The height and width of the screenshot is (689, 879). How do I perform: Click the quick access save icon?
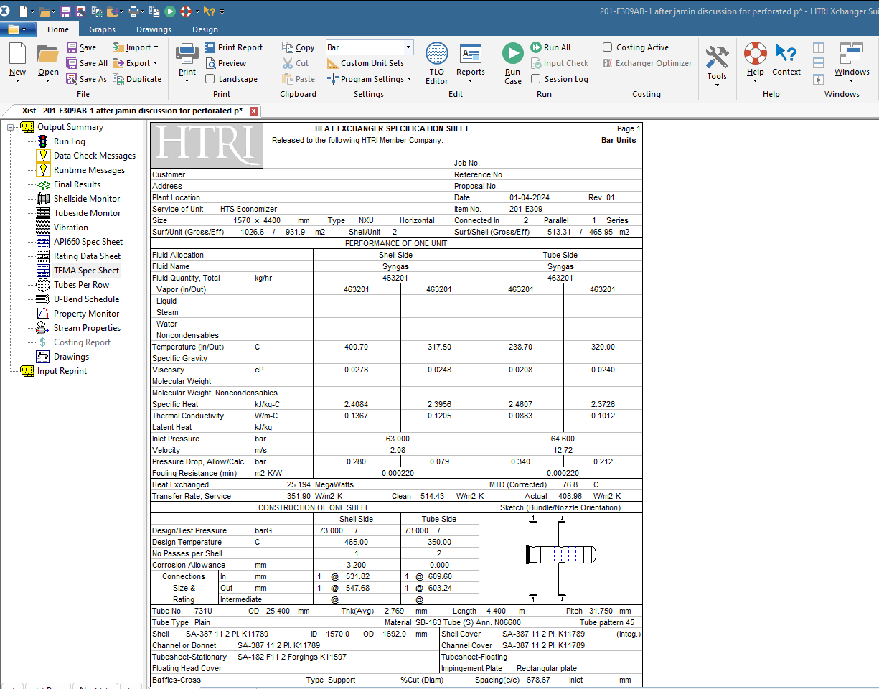click(x=65, y=11)
